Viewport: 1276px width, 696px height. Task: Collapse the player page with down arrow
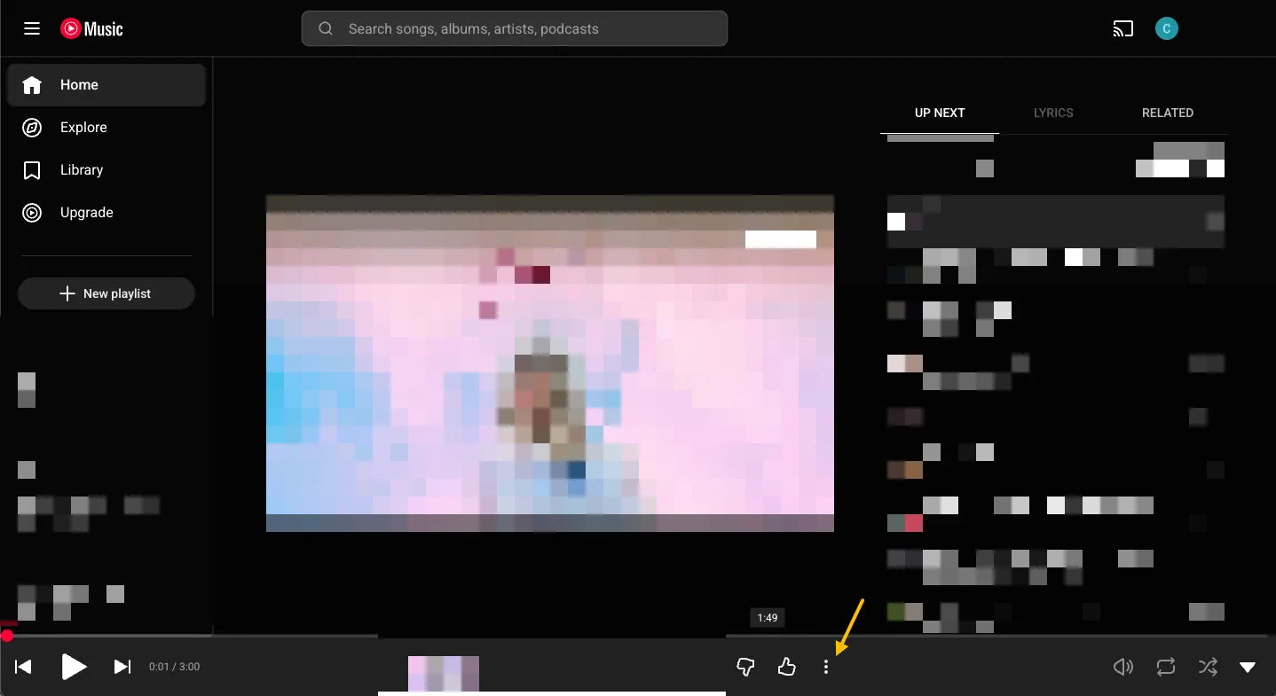click(x=1248, y=667)
